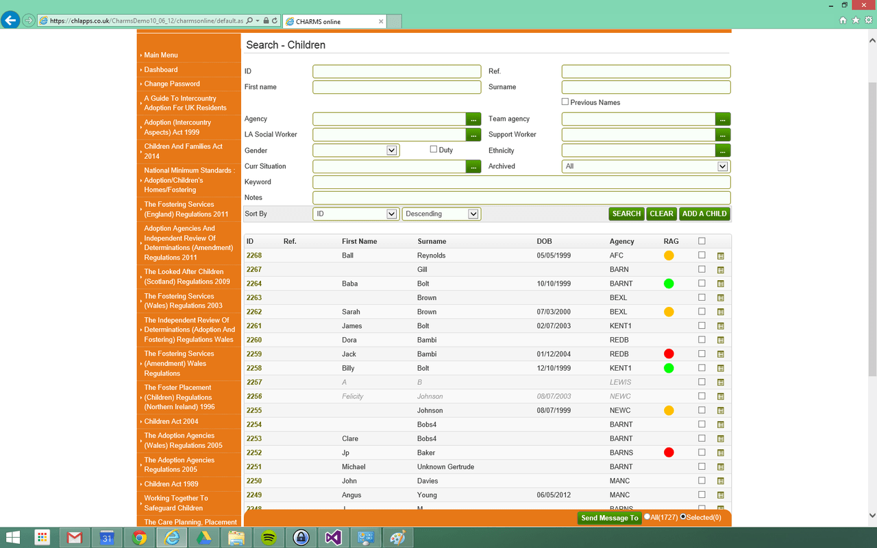Tick the Previous Names checkbox

565,102
